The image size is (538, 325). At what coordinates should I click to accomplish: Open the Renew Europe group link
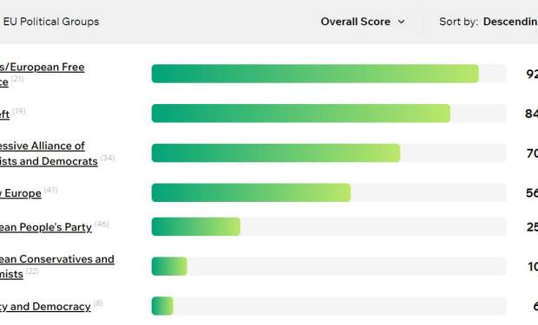[x=21, y=193]
